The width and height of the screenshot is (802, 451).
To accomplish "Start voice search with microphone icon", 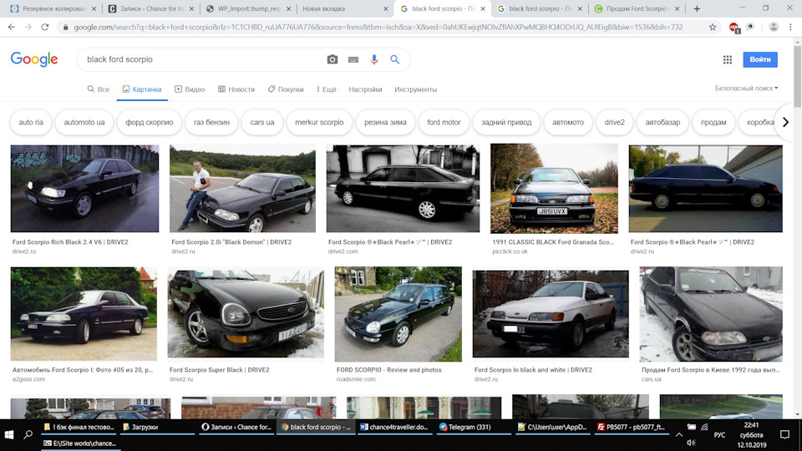I will pyautogui.click(x=374, y=60).
